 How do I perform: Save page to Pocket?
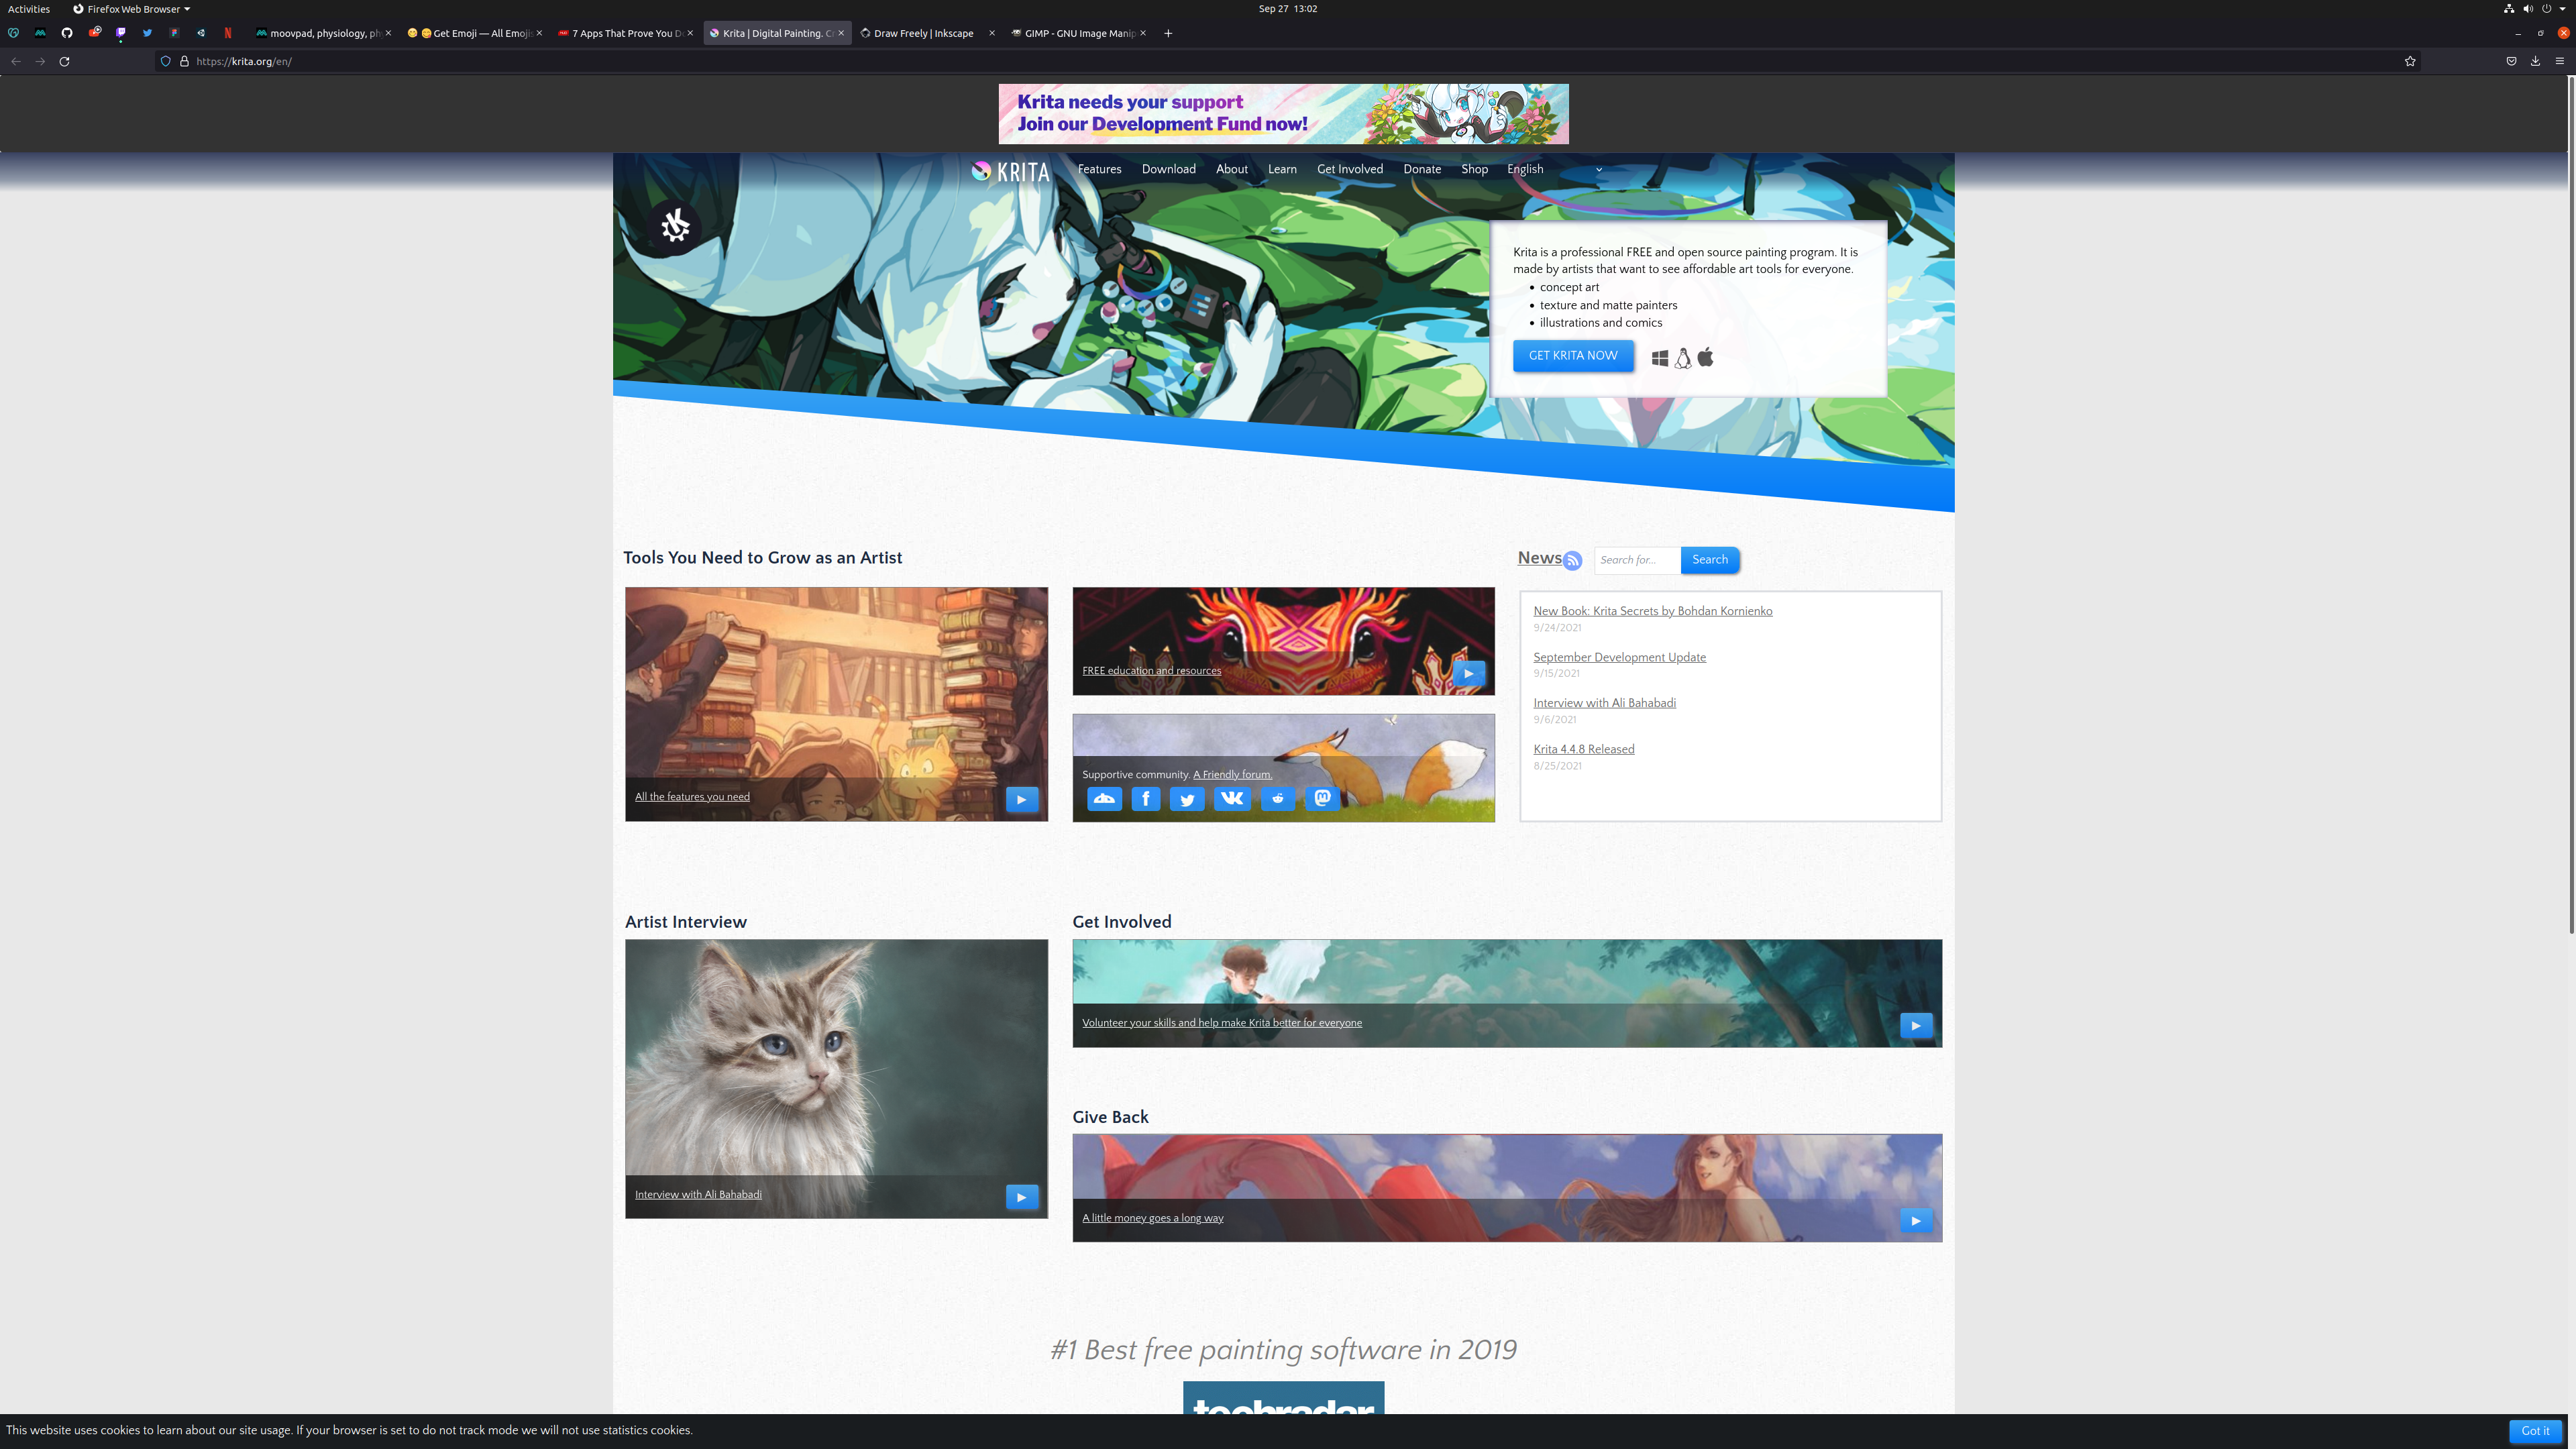(x=2511, y=61)
